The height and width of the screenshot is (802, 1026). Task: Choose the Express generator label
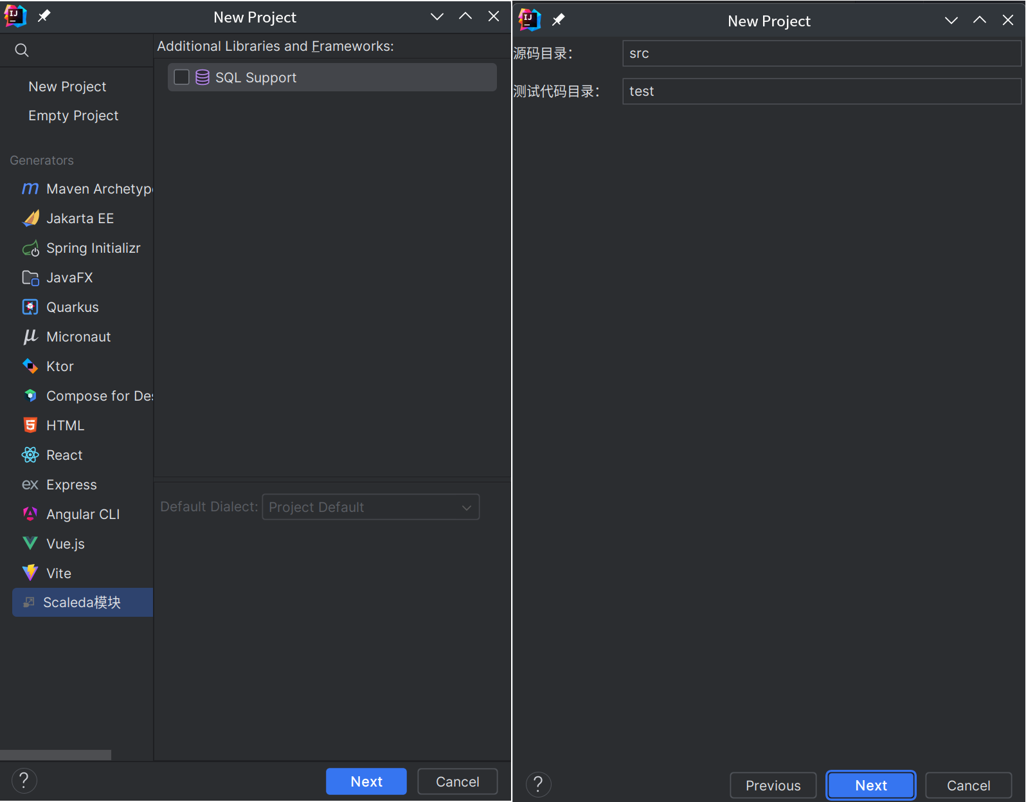click(x=71, y=484)
